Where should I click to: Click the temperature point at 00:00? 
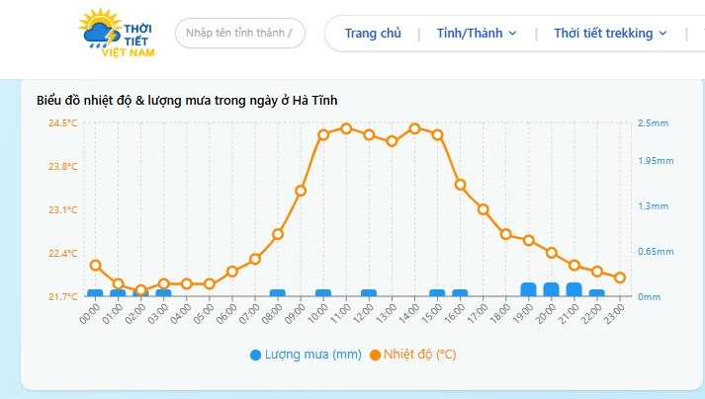coord(95,265)
